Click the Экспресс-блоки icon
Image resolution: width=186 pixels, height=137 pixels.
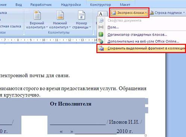[x=114, y=13]
